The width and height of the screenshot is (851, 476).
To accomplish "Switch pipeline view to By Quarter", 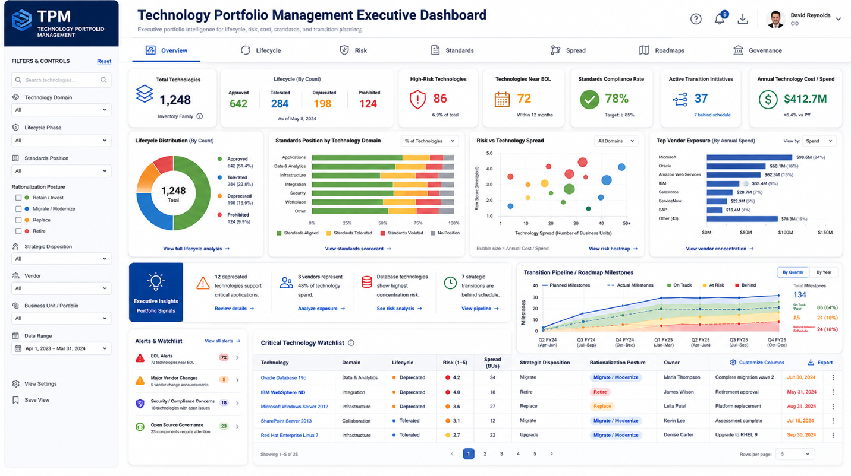I will point(793,272).
